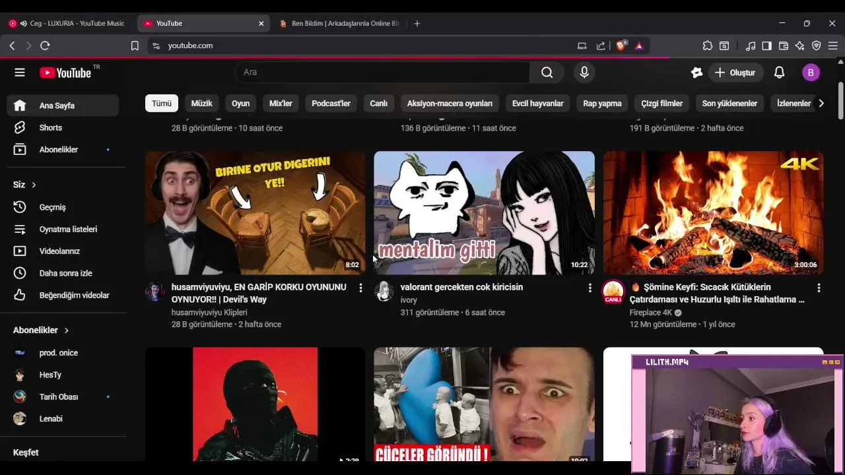Click the Ara search input field
845x475 pixels.
pos(382,73)
